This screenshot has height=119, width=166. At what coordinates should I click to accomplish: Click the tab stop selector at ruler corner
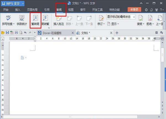pyautogui.click(x=2, y=39)
